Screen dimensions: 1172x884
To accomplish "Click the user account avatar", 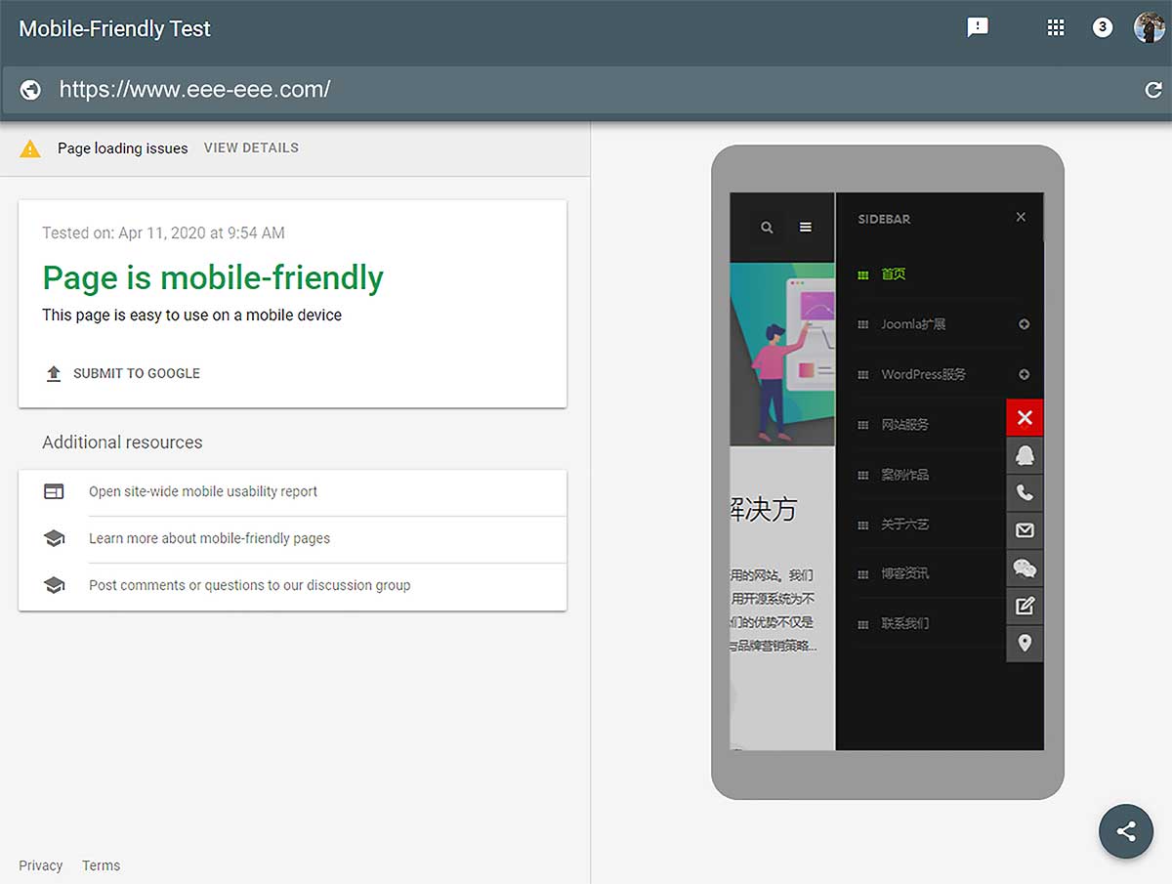I will [x=1149, y=27].
